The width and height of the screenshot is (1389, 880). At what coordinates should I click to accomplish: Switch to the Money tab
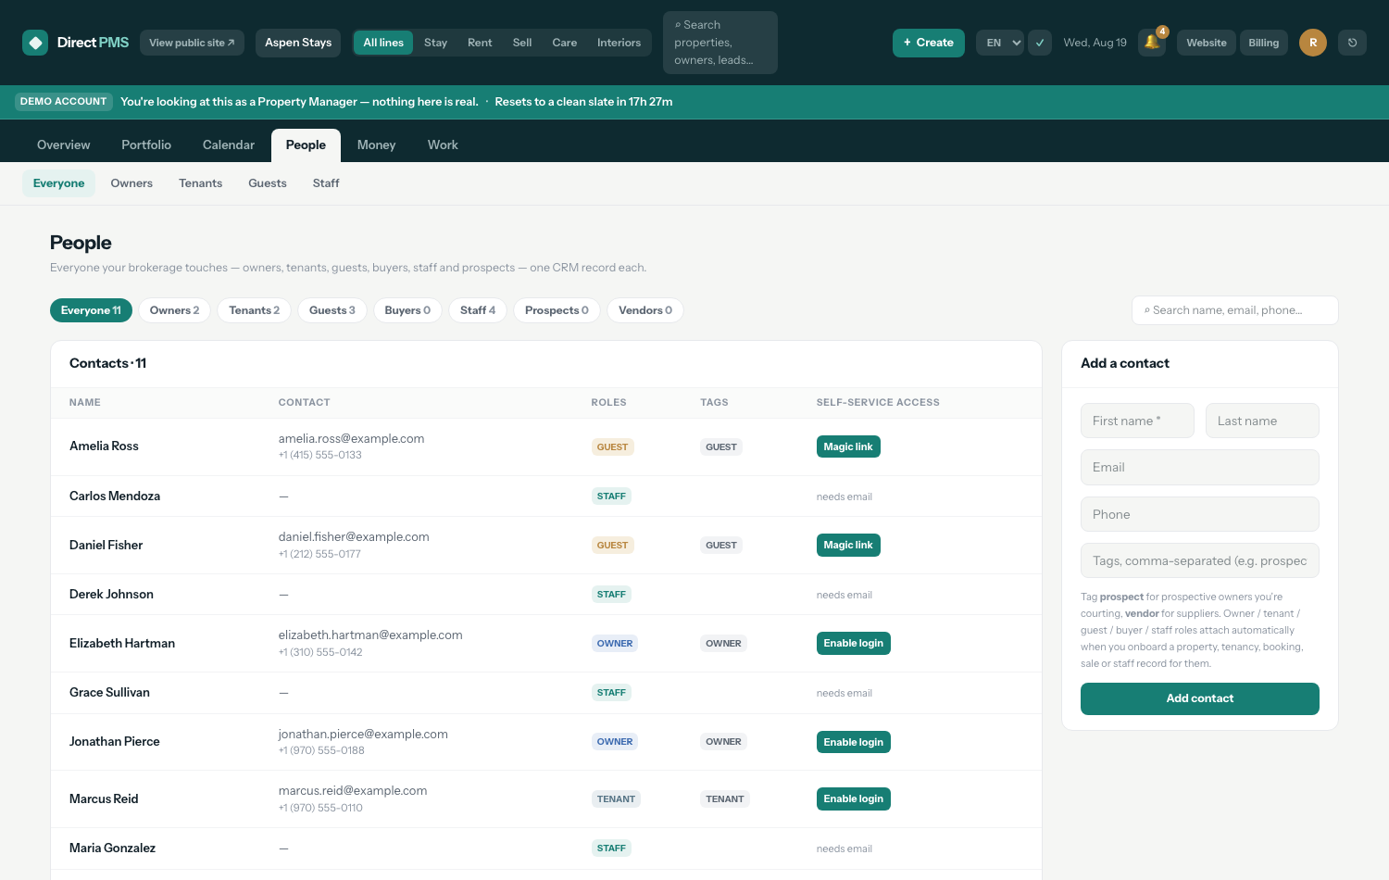point(376,145)
